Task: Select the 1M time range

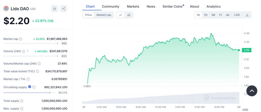Action: coord(213,15)
